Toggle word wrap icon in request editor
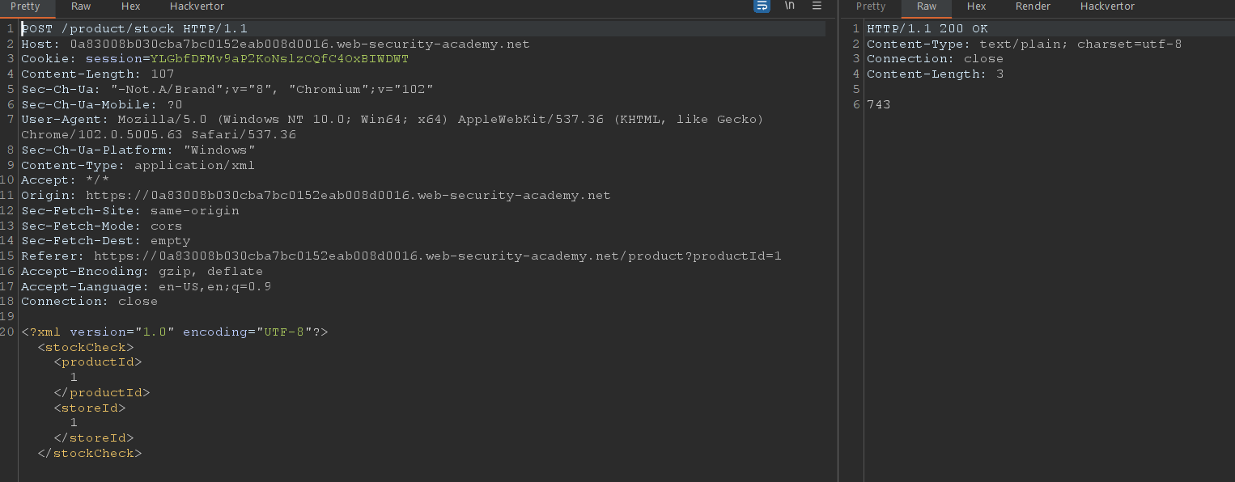This screenshot has width=1235, height=482. pos(762,6)
